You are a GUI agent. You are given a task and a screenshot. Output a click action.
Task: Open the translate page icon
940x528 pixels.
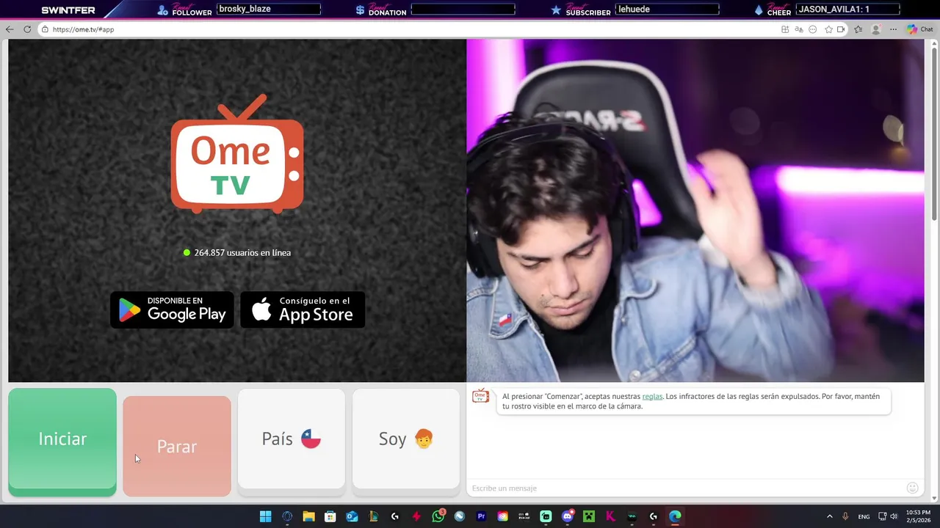pyautogui.click(x=799, y=29)
